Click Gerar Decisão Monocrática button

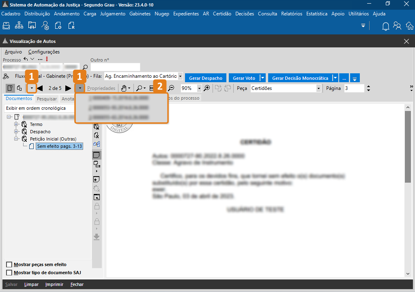[300, 78]
